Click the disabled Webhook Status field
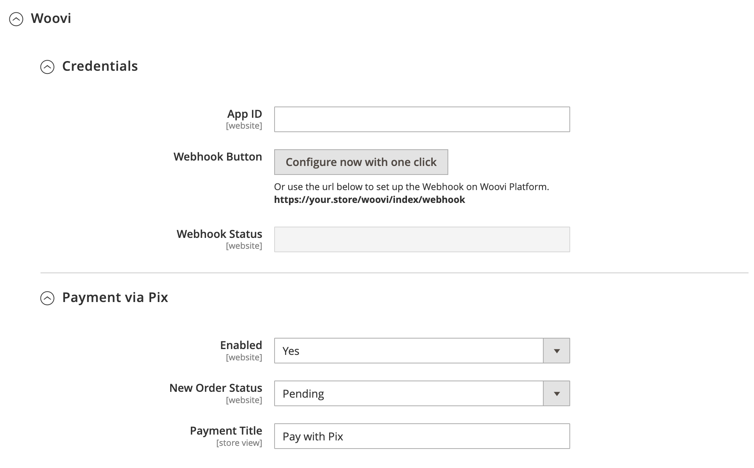The image size is (754, 468). click(x=422, y=239)
